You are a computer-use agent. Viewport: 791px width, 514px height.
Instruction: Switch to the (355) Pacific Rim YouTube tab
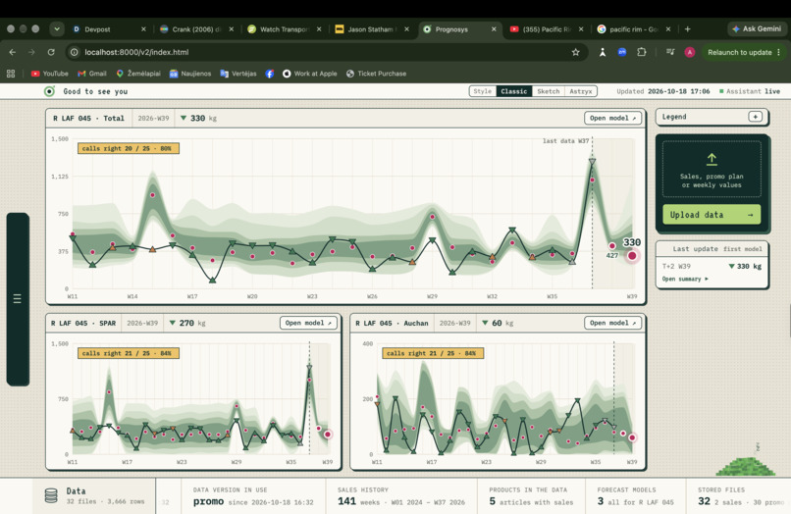coord(547,29)
